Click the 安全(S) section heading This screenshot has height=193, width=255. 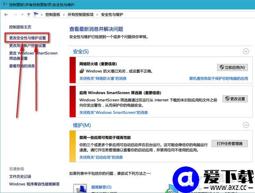click(x=81, y=52)
